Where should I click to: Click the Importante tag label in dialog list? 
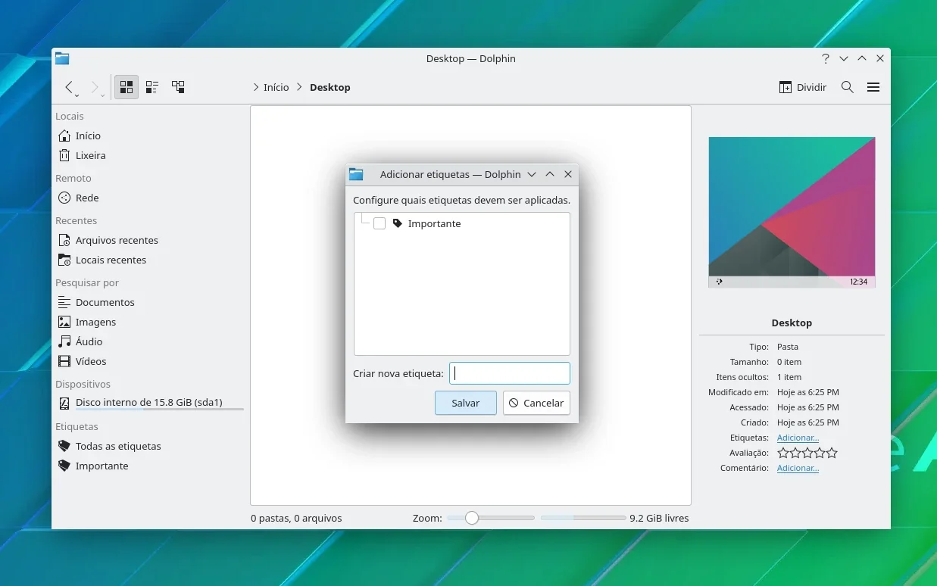434,223
